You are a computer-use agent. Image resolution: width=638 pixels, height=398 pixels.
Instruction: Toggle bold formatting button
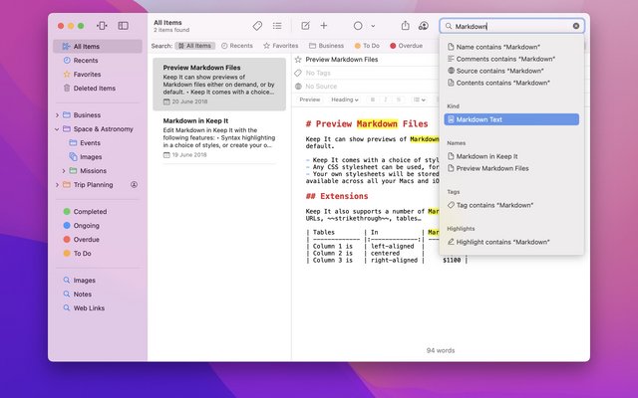[x=372, y=99]
